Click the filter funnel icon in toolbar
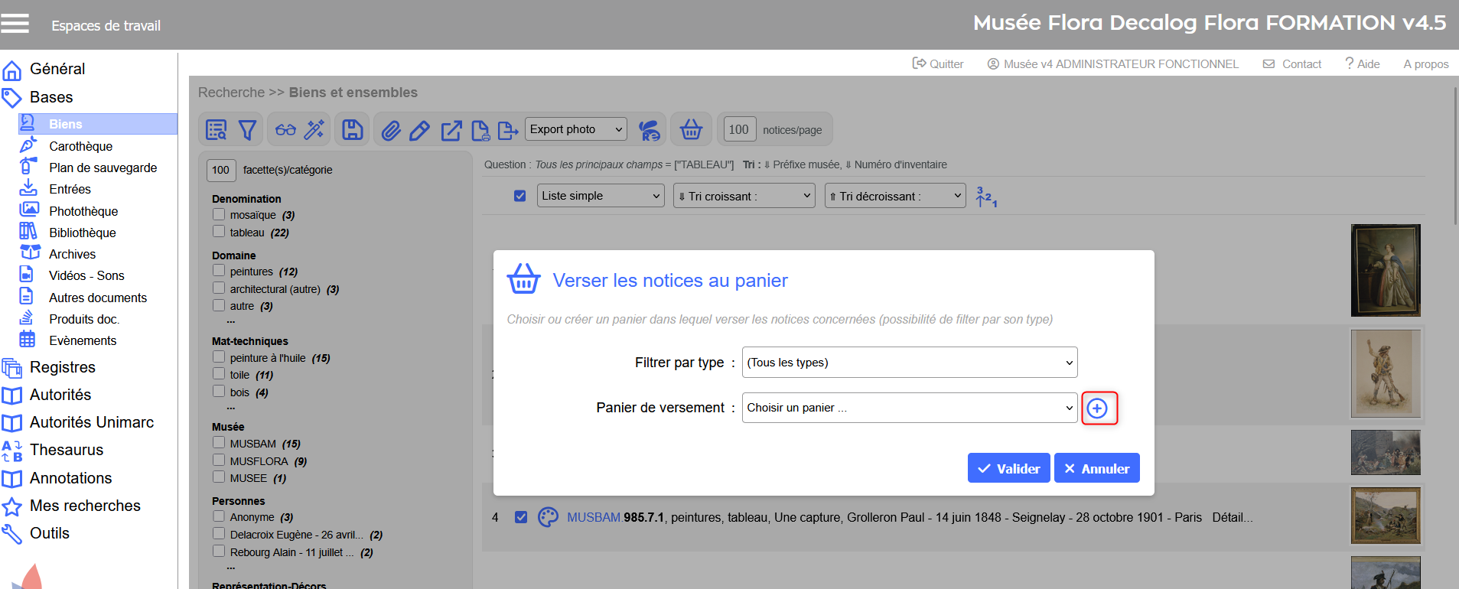Viewport: 1459px width, 589px height. click(x=247, y=130)
